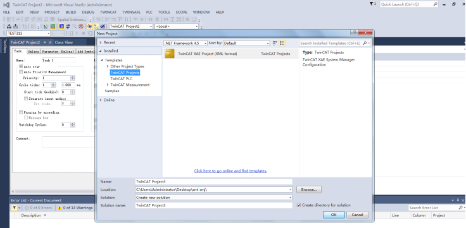The height and width of the screenshot is (228, 466).
Task: Open the Sort by Default dropdown
Action: click(x=268, y=44)
